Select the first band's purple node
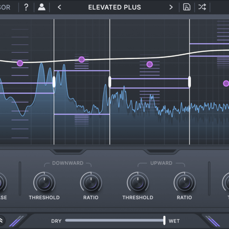This screenshot has height=229, width=229. coord(20,63)
